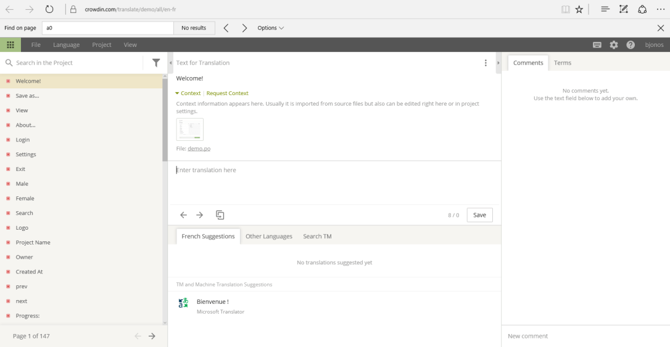Go to previous page of strings
This screenshot has width=670, height=347.
(x=138, y=337)
